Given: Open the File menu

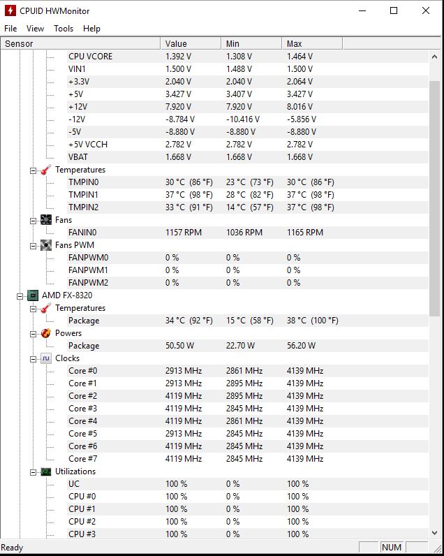Looking at the screenshot, I should point(10,29).
